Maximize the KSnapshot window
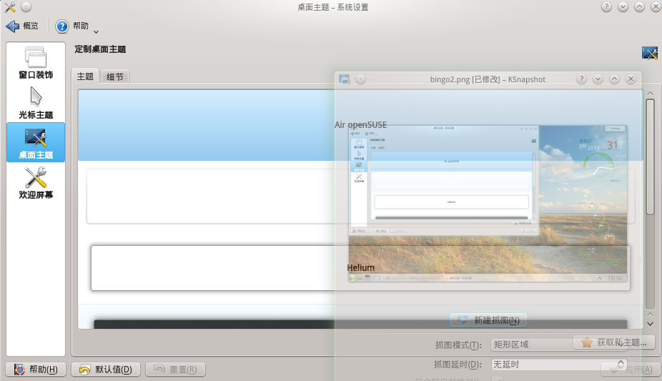Image resolution: width=662 pixels, height=381 pixels. (614, 79)
